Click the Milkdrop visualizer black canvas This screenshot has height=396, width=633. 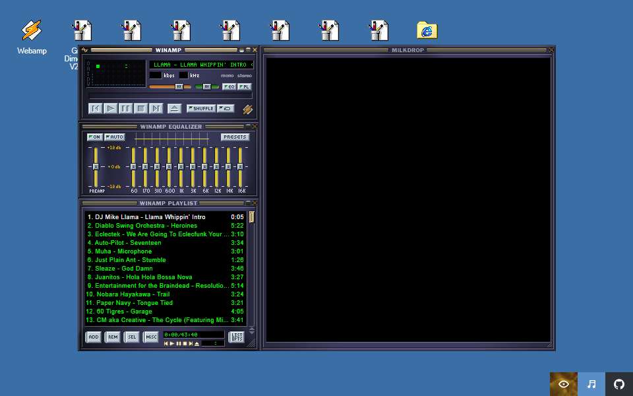click(408, 200)
